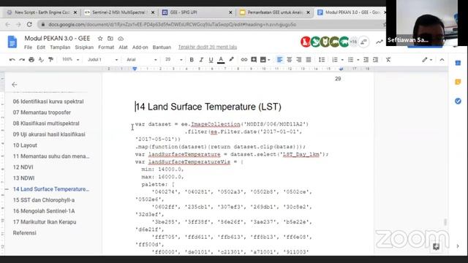This screenshot has width=468, height=263.
Task: Click the Undo icon in toolbar
Action: pos(12,60)
